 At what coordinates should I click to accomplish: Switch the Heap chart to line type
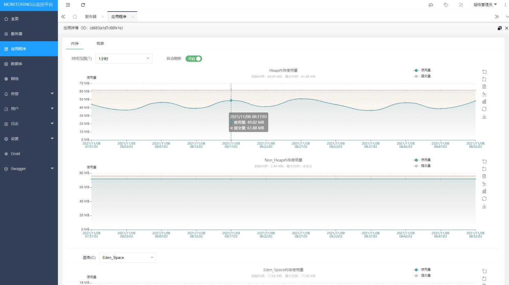coord(484,94)
